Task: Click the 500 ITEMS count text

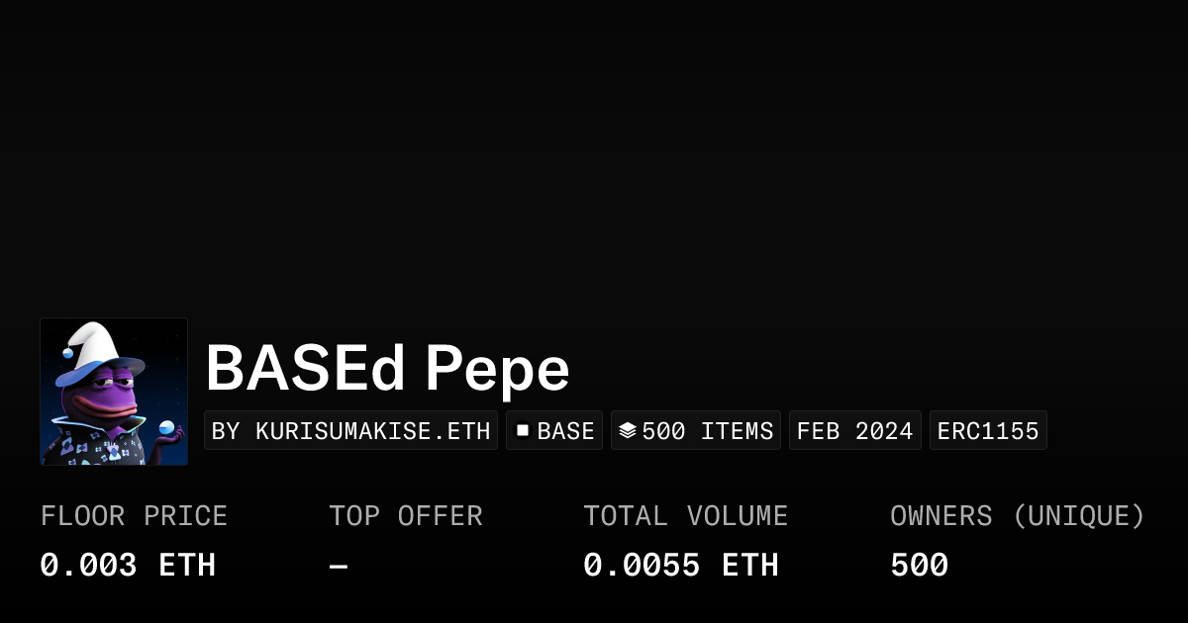Action: (x=707, y=431)
